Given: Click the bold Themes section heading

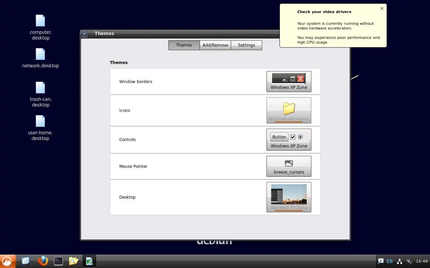Looking at the screenshot, I should coord(119,63).
